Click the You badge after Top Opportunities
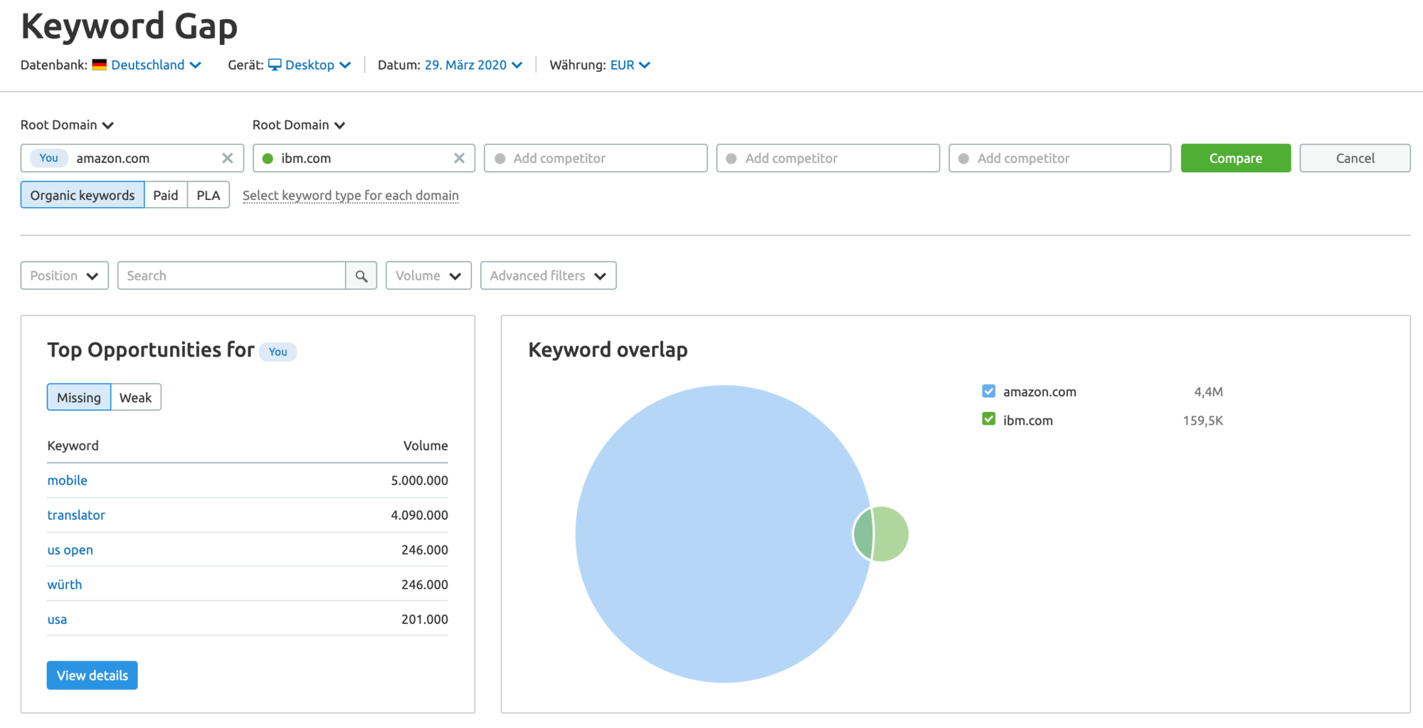This screenshot has height=728, width=1423. pyautogui.click(x=277, y=352)
